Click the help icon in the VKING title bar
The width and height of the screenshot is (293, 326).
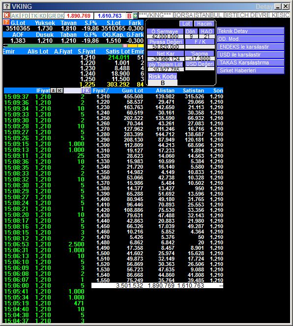tap(7, 6)
